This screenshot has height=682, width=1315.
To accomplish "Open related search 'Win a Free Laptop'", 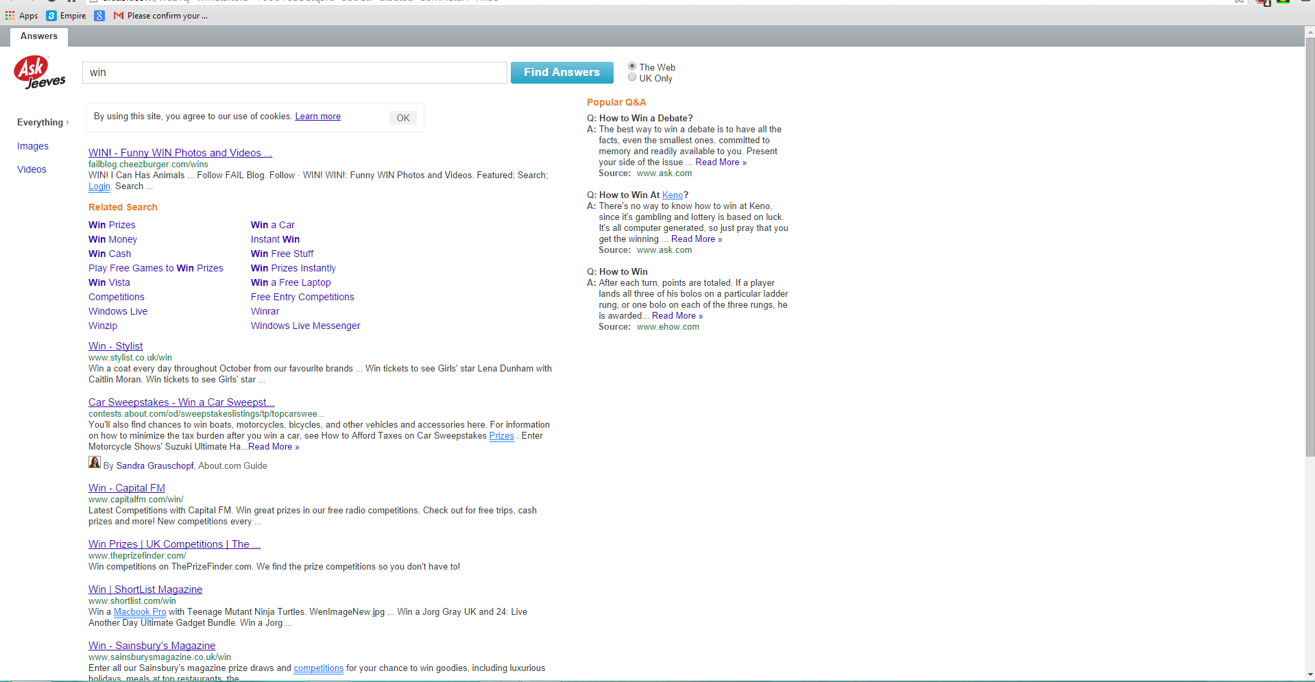I will 291,282.
